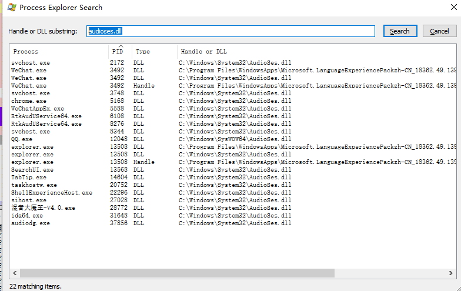Select the QQ.exe result row
This screenshot has height=291, width=461.
click(22, 139)
